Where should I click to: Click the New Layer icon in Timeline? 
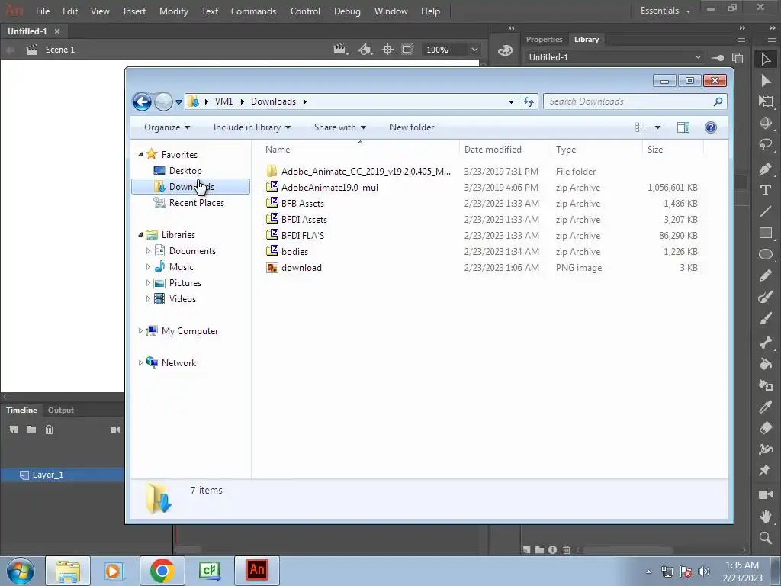pos(14,430)
